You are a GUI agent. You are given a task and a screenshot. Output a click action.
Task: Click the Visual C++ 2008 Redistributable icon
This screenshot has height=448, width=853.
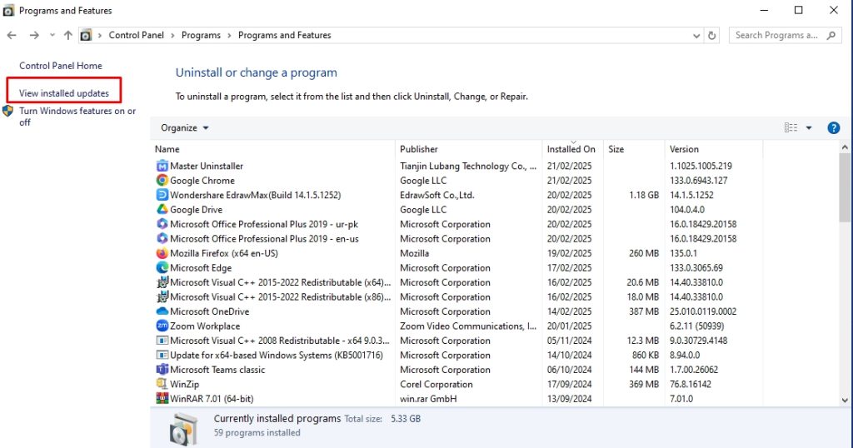(x=162, y=341)
